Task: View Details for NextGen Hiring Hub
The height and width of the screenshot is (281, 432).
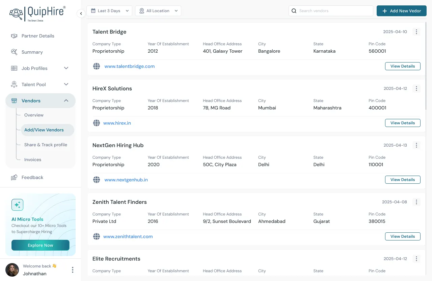Action: point(403,180)
